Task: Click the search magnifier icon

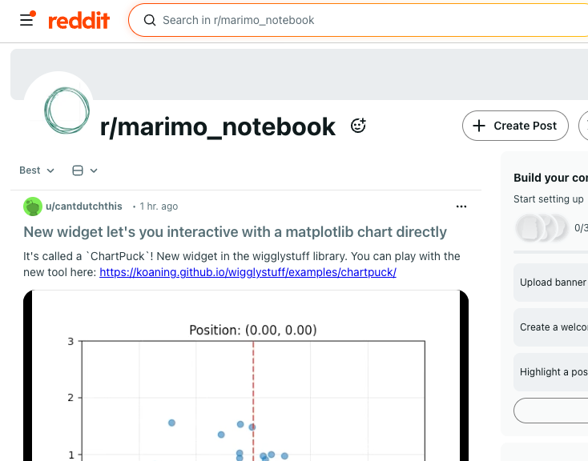Action: 149,20
